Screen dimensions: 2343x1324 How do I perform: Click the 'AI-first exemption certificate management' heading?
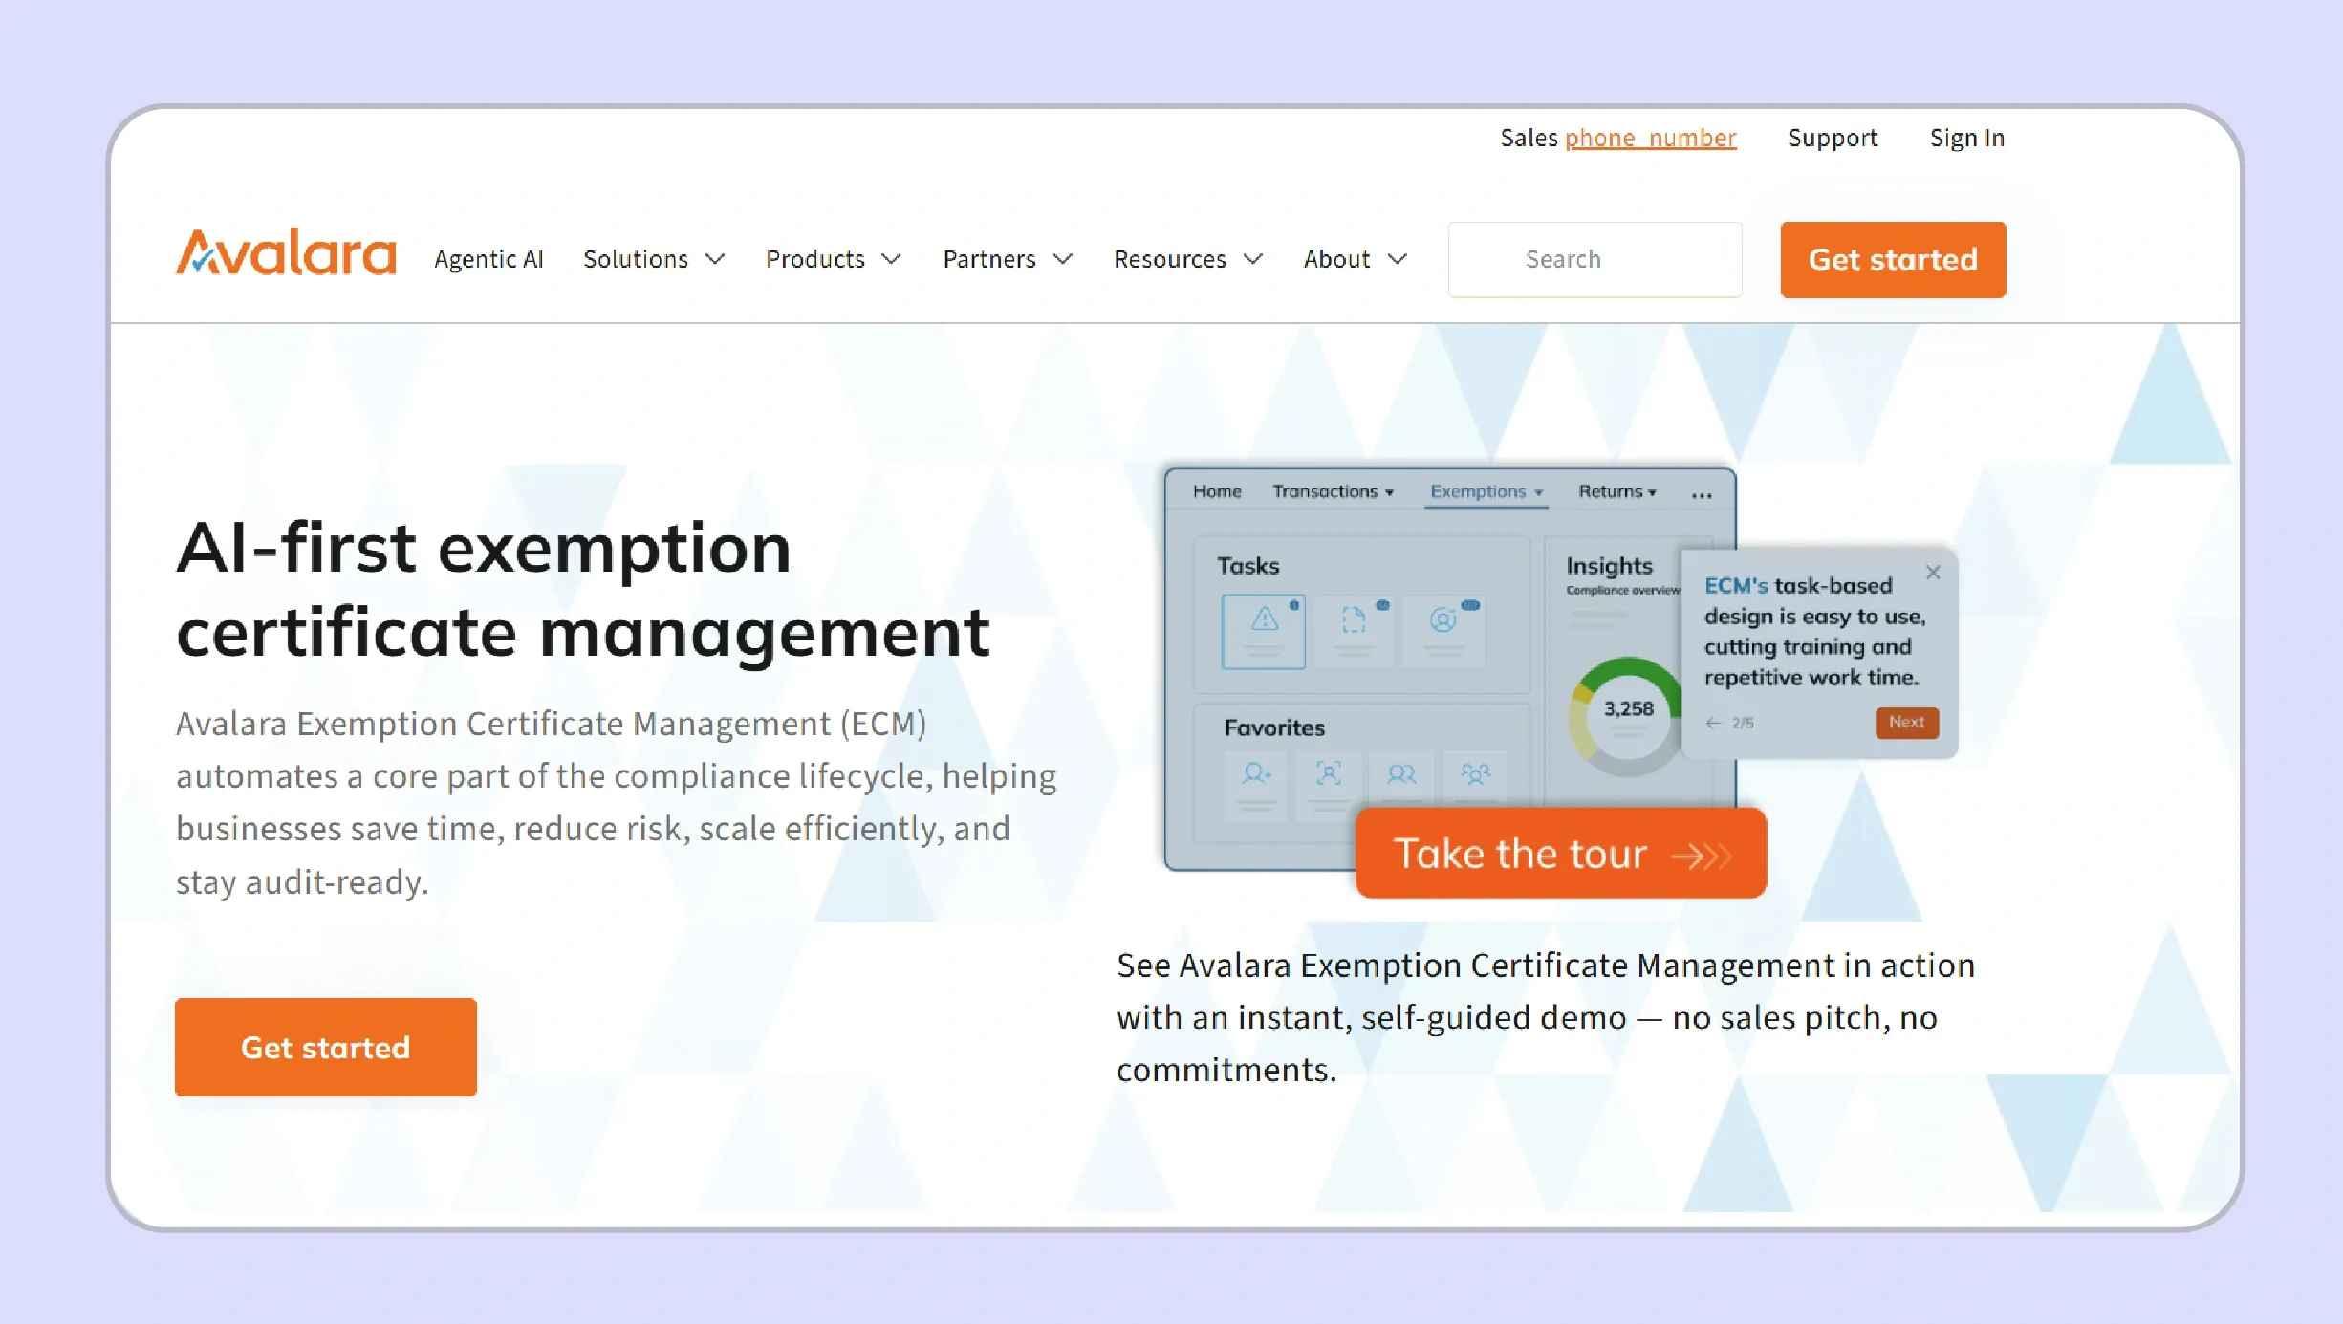pos(583,589)
